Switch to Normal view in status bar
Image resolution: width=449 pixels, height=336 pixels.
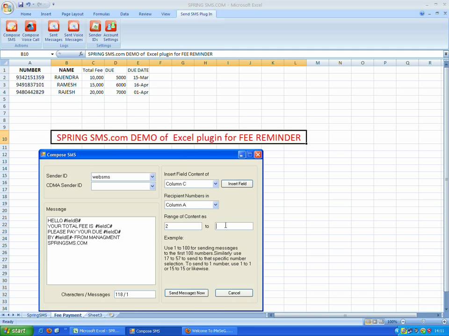click(x=368, y=322)
